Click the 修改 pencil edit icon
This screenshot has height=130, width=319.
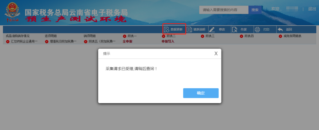pyautogui.click(x=212, y=30)
